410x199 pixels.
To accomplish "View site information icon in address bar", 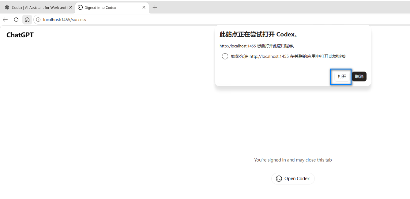I will pyautogui.click(x=38, y=20).
